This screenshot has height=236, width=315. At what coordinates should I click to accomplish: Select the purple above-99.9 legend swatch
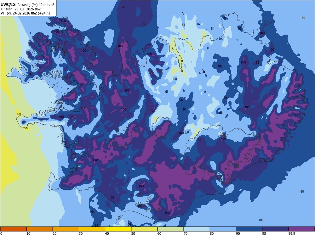coord(301,229)
